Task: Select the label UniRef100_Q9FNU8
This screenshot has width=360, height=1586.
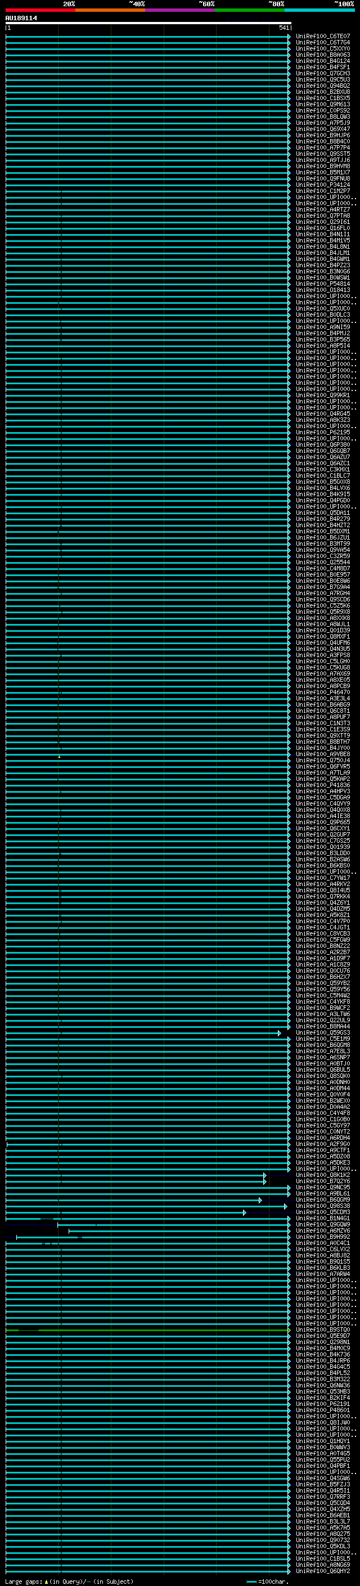Action: [322, 178]
